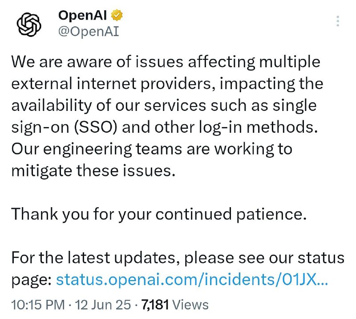Screen dimensions: 356x319
Task: Open the three-dot more options menu
Action: 338,21
